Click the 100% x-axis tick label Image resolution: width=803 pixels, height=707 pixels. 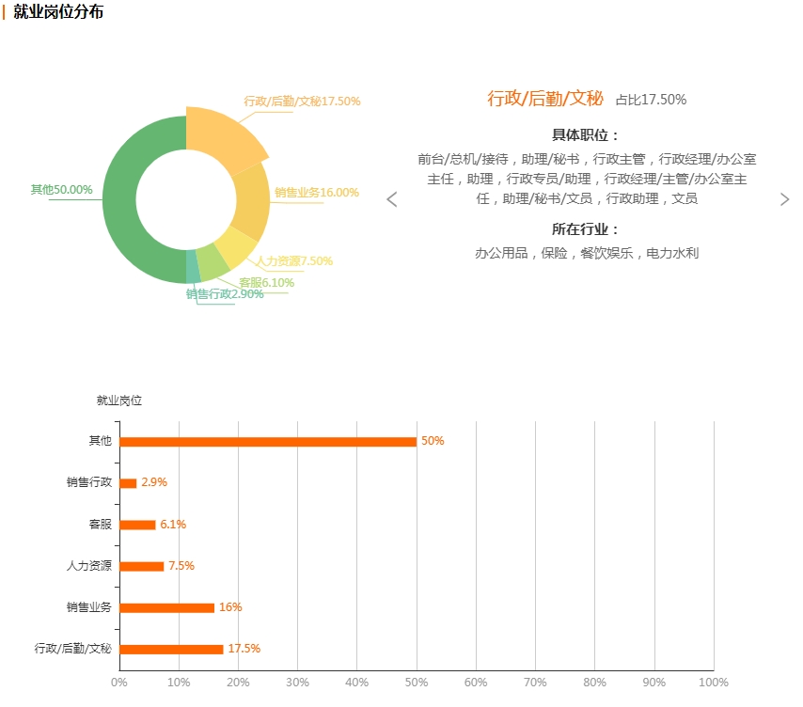click(714, 683)
